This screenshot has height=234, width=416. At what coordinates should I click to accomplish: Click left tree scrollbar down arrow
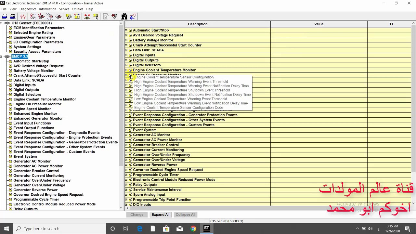click(121, 208)
